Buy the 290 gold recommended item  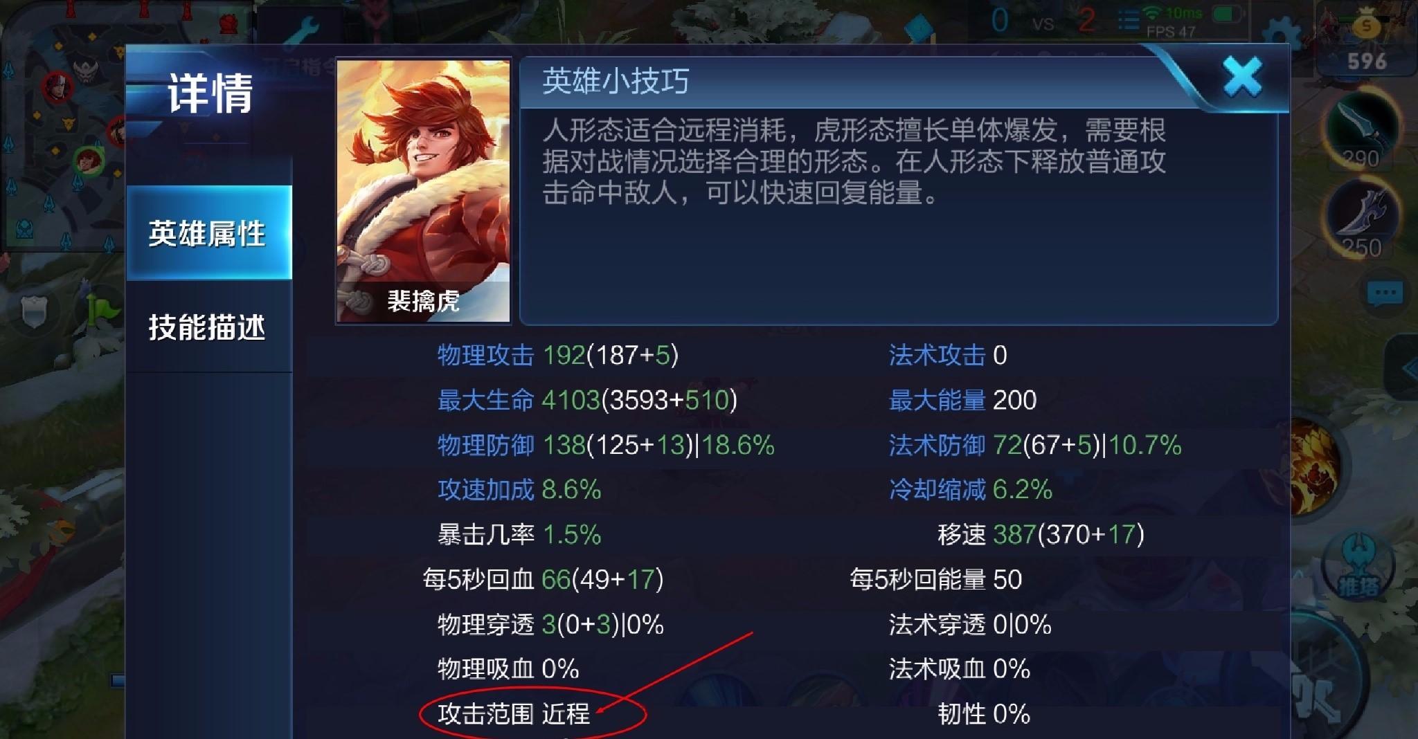coord(1361,133)
